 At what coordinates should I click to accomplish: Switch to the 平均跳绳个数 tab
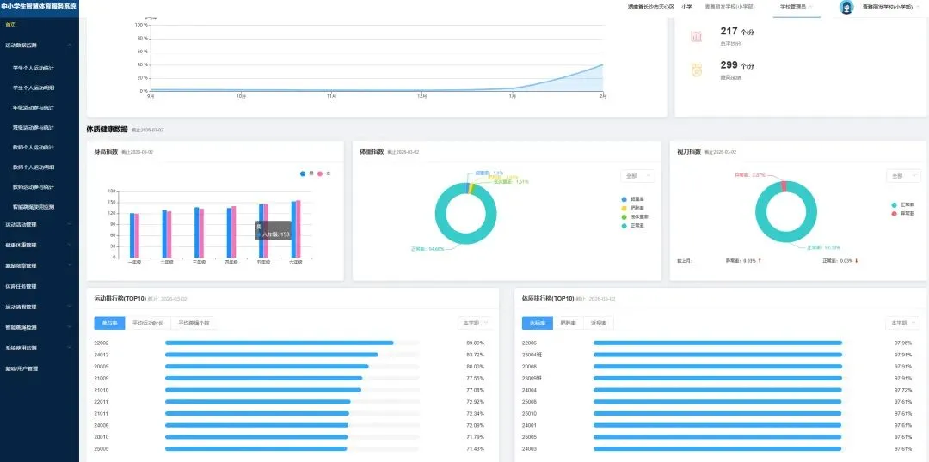[194, 323]
